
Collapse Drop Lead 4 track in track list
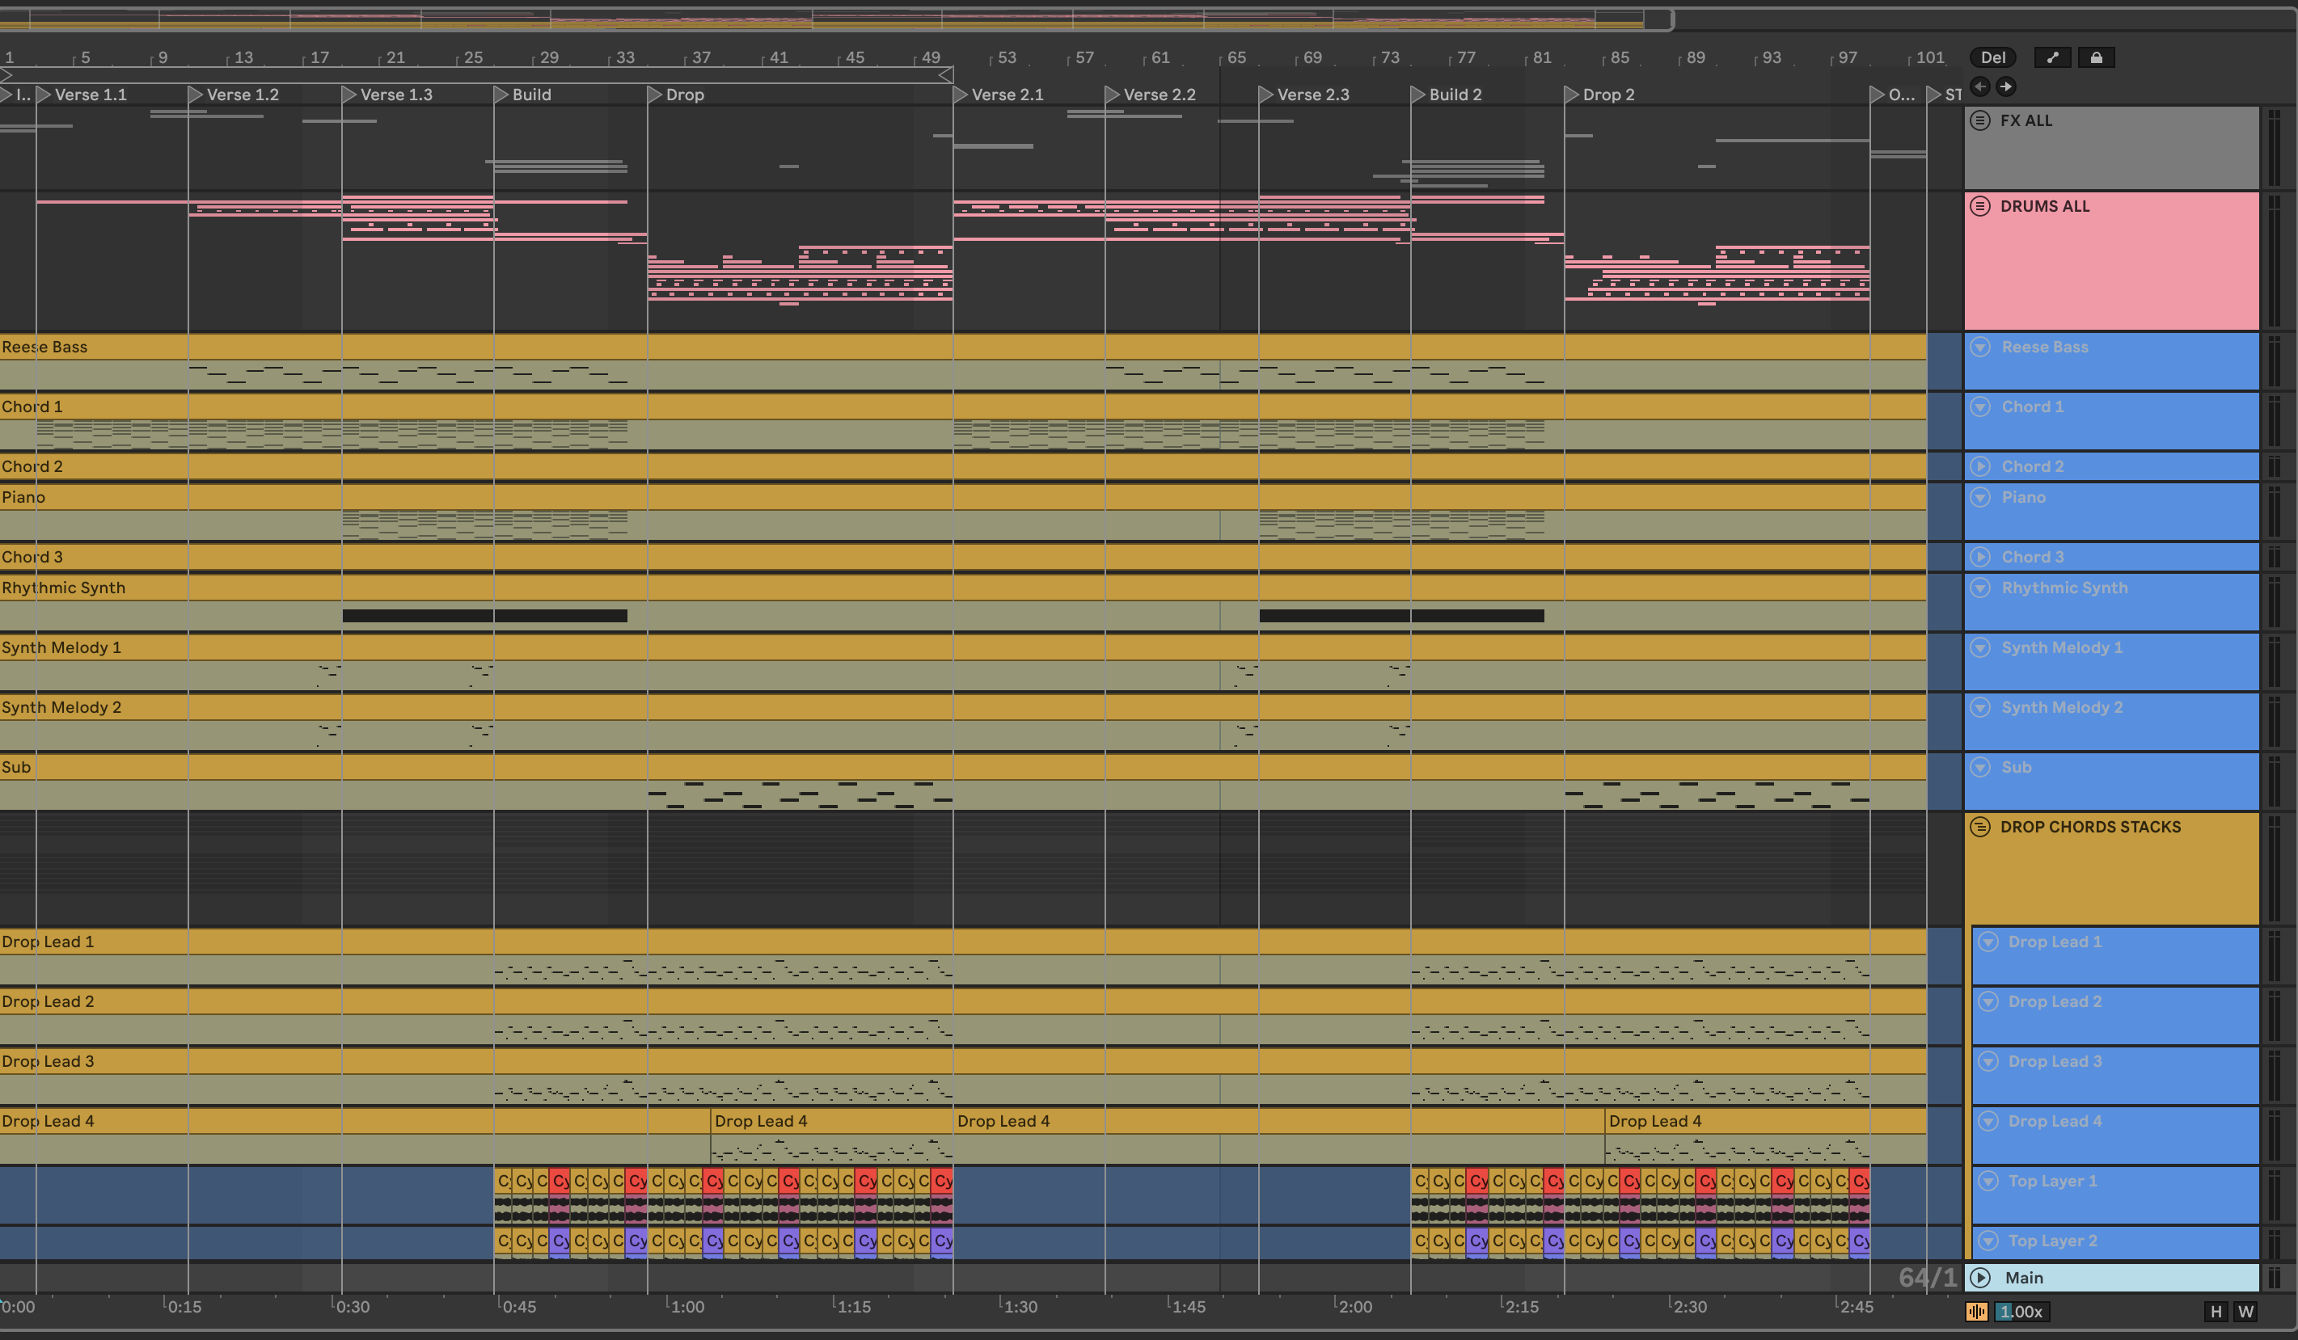(1987, 1120)
